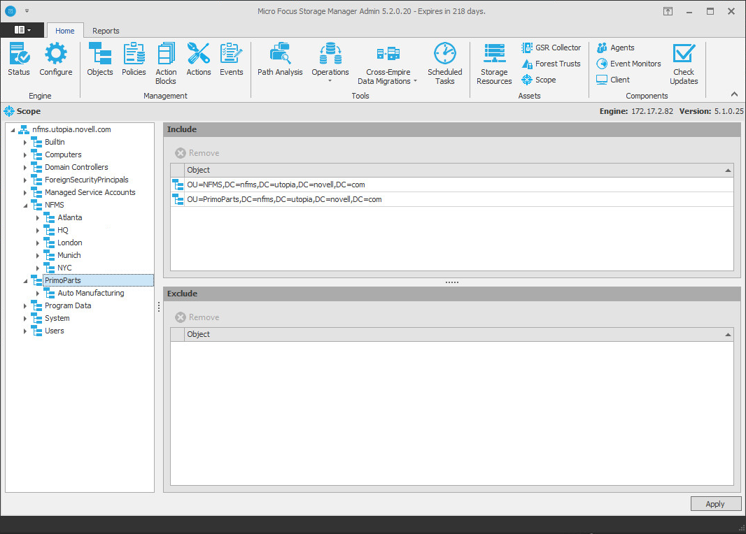Viewport: 746px width, 534px height.
Task: Collapse the nfms.utopia.novell.com root node
Action: [13, 130]
